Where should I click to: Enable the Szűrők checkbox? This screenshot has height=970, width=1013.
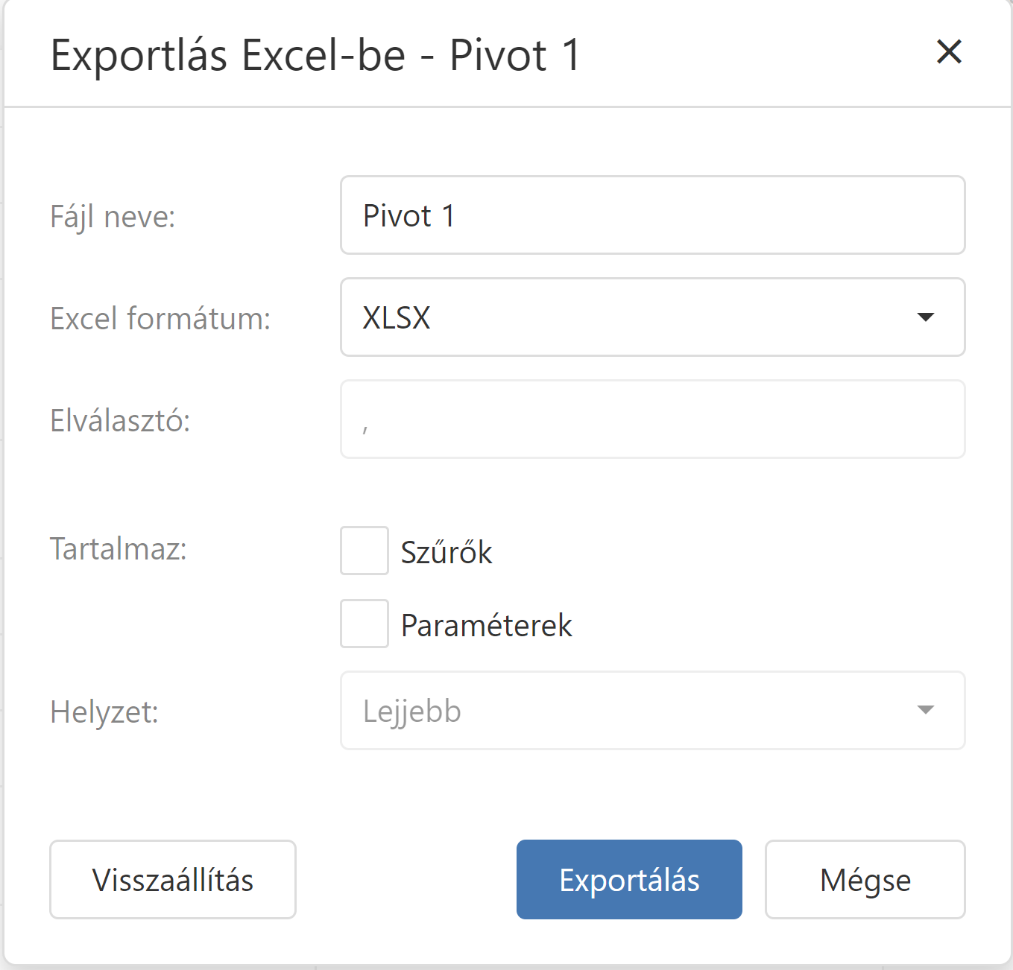pyautogui.click(x=365, y=551)
